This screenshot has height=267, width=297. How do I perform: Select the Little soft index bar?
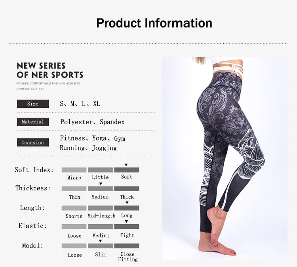tap(101, 170)
